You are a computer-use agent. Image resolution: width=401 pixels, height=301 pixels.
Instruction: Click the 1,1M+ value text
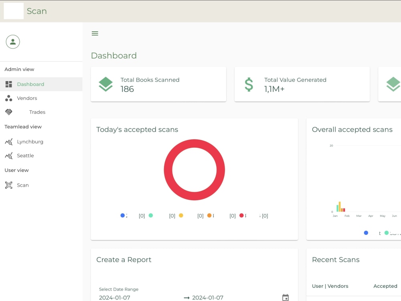click(274, 89)
